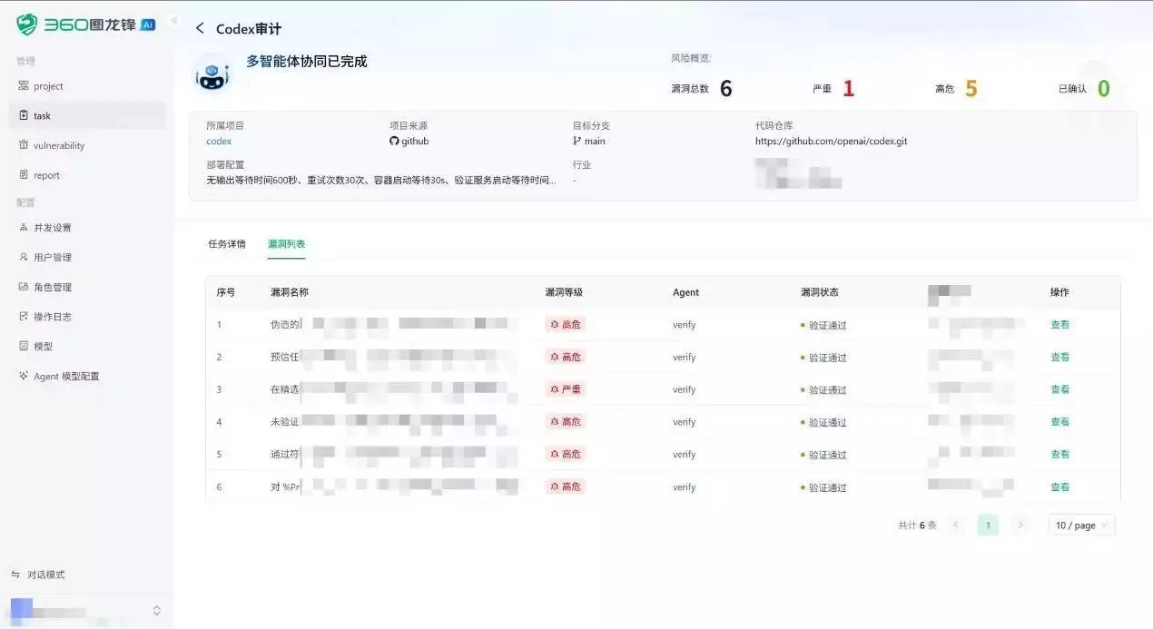Image resolution: width=1153 pixels, height=629 pixels.
Task: View vulnerability row 3 via 查看
Action: pyautogui.click(x=1059, y=389)
